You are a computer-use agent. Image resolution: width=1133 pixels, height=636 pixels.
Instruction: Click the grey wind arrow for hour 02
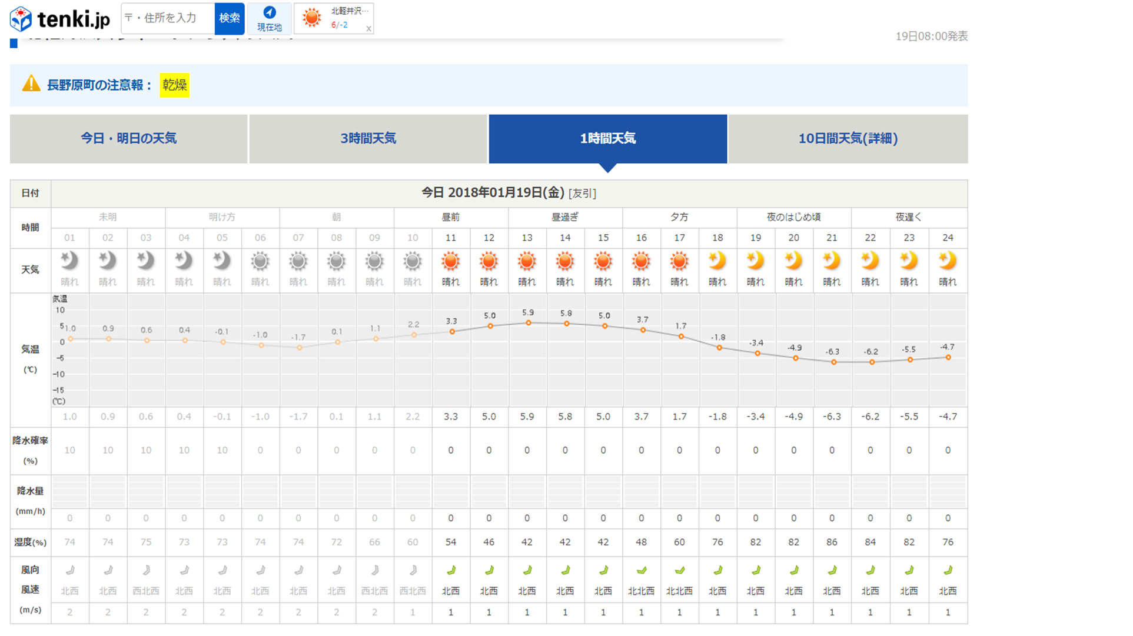click(x=108, y=570)
